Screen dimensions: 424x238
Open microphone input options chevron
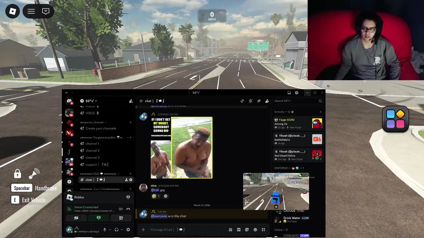[x=110, y=230]
